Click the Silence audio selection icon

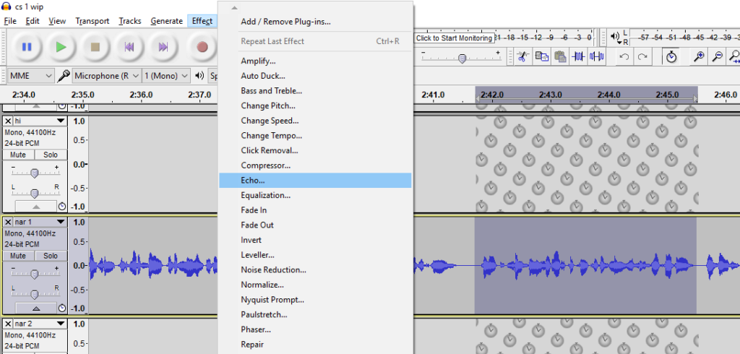597,56
